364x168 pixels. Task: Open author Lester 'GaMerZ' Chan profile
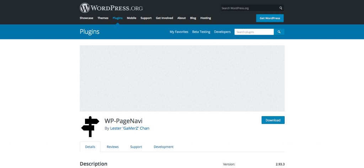pos(130,128)
